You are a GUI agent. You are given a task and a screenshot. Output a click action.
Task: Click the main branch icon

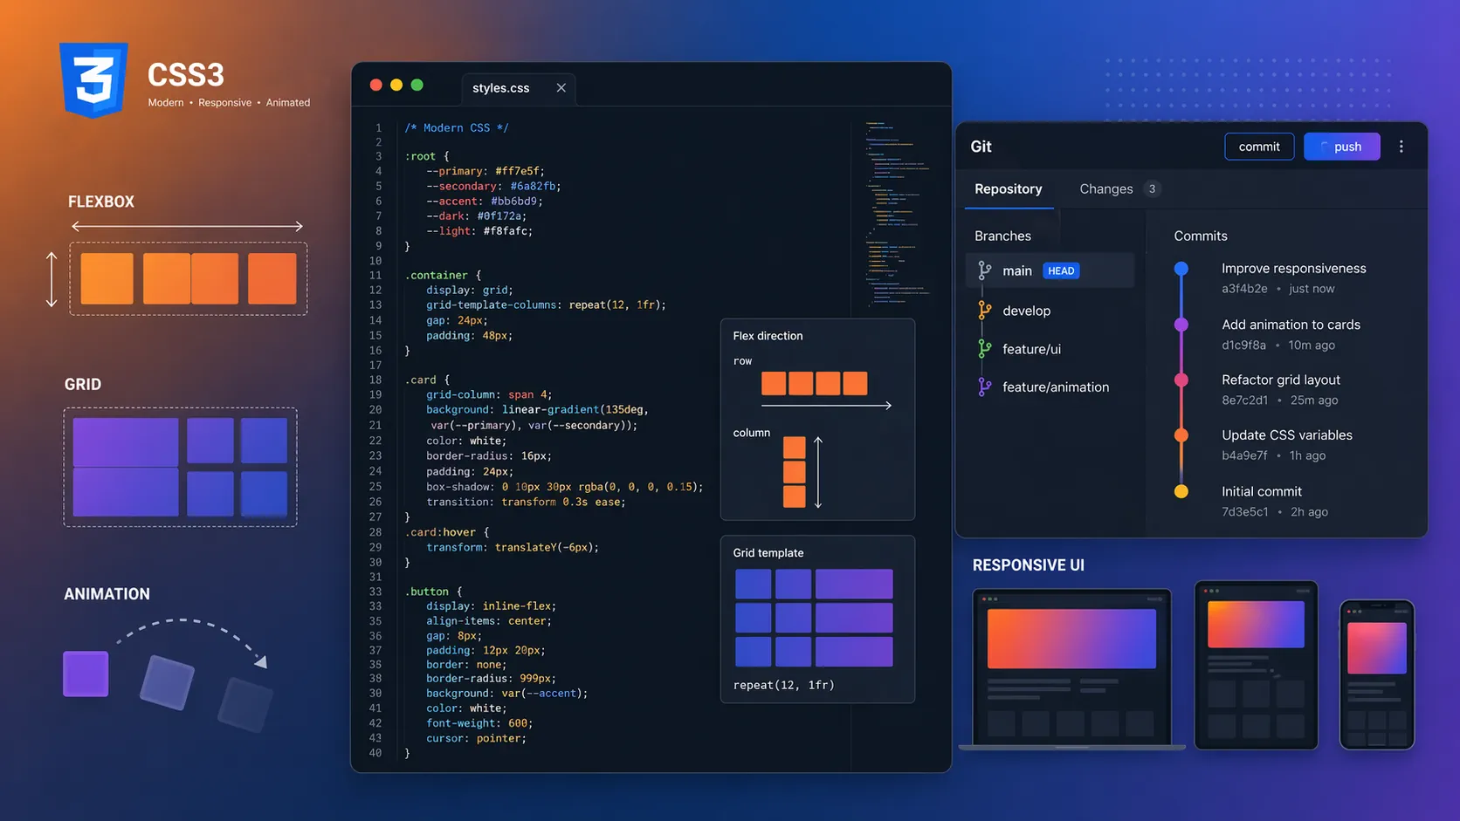tap(985, 270)
